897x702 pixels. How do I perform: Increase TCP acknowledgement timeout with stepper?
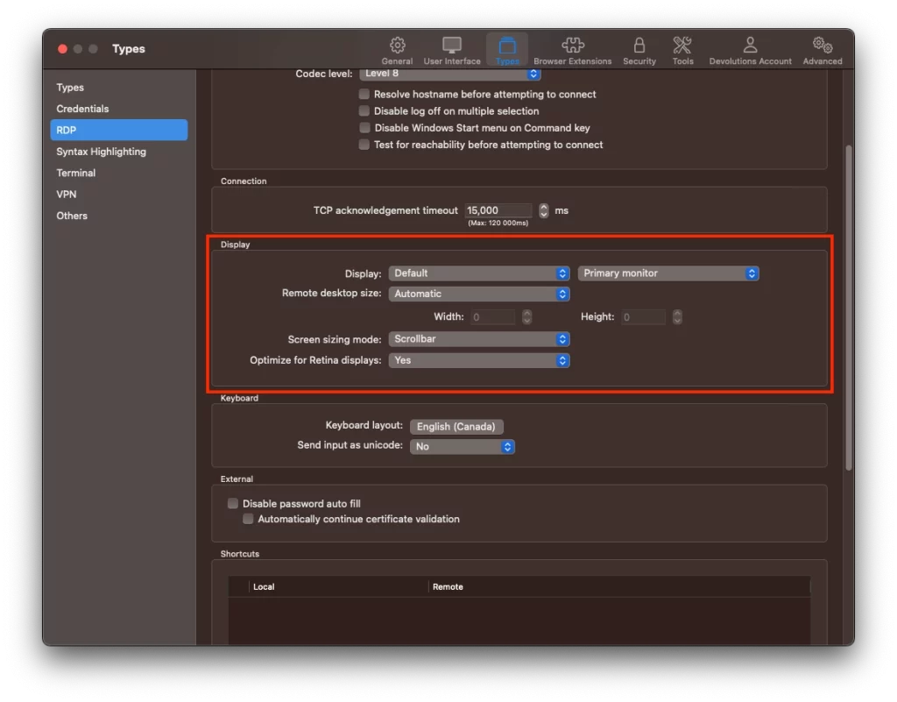click(x=543, y=207)
